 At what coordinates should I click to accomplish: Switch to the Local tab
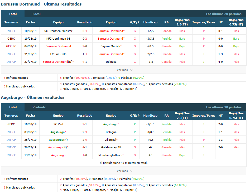(36, 14)
